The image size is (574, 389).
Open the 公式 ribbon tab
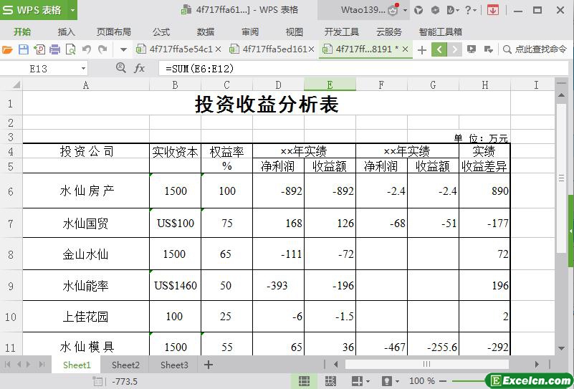161,32
